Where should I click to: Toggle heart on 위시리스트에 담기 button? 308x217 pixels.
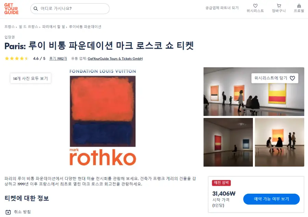[x=292, y=78]
